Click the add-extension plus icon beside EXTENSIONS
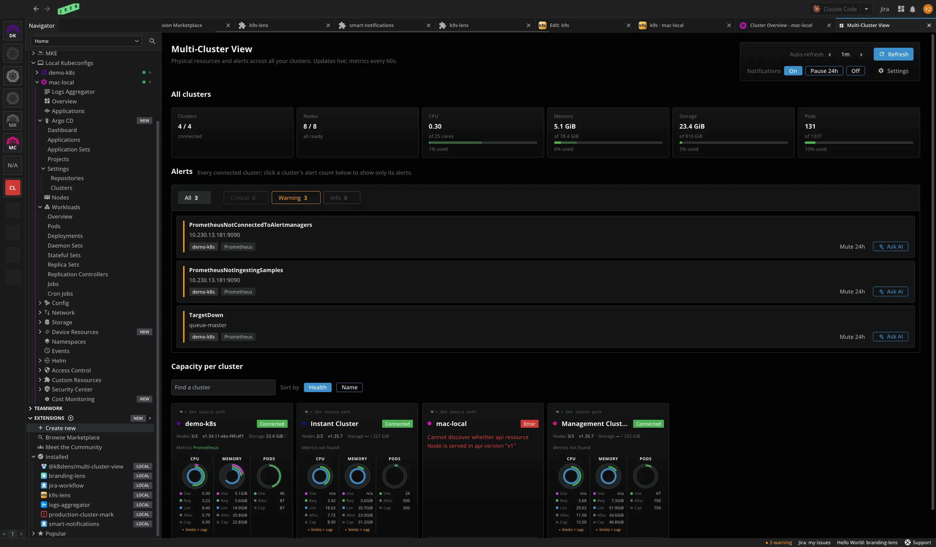Viewport: 936px width, 547px height. click(x=71, y=418)
